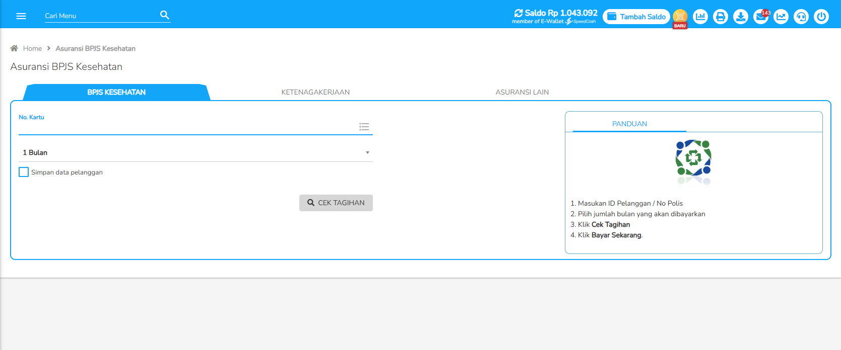Click the search magnifier icon

coord(164,15)
